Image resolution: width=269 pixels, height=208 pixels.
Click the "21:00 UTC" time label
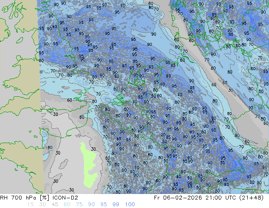(x=221, y=198)
